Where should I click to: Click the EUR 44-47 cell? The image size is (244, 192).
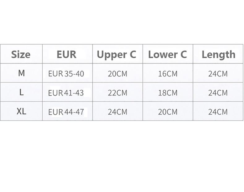point(66,112)
